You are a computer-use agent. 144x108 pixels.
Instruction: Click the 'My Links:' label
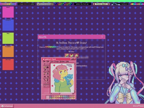[71, 52]
